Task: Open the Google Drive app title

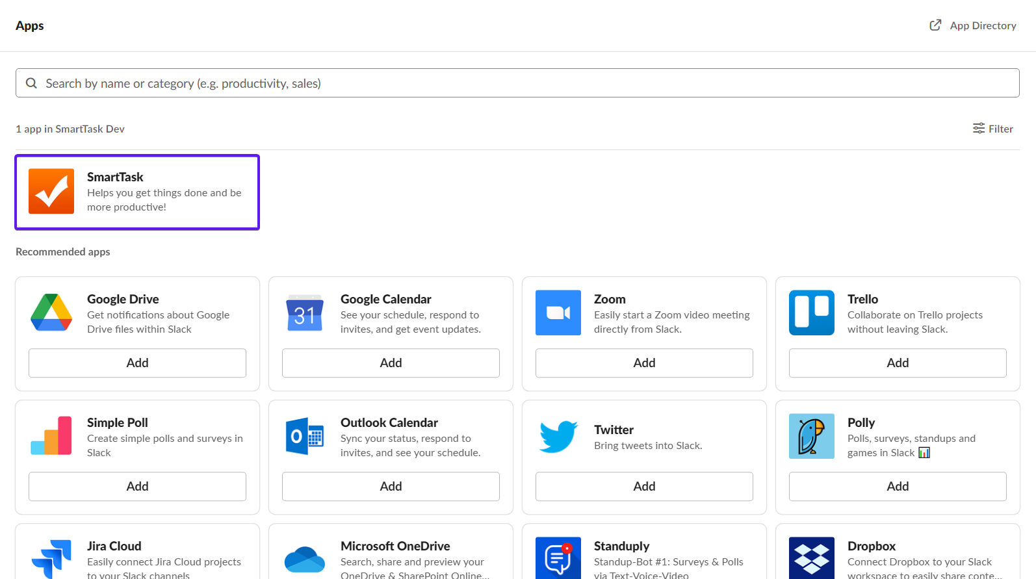Action: (123, 299)
